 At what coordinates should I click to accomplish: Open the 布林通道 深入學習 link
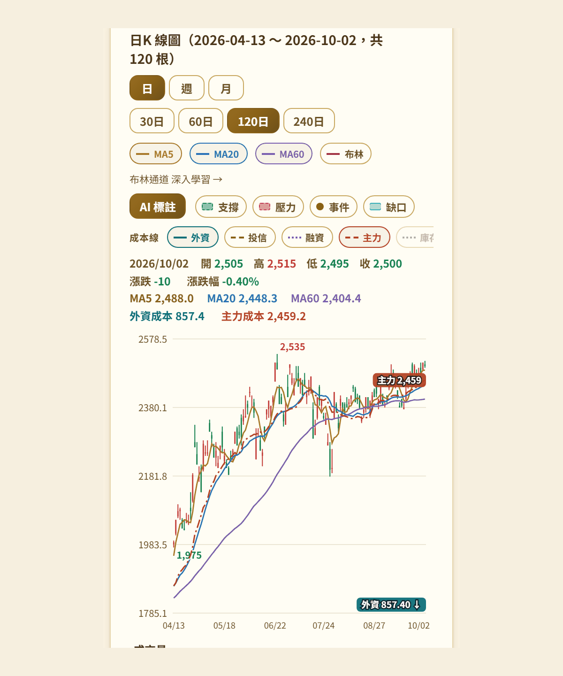pyautogui.click(x=176, y=179)
